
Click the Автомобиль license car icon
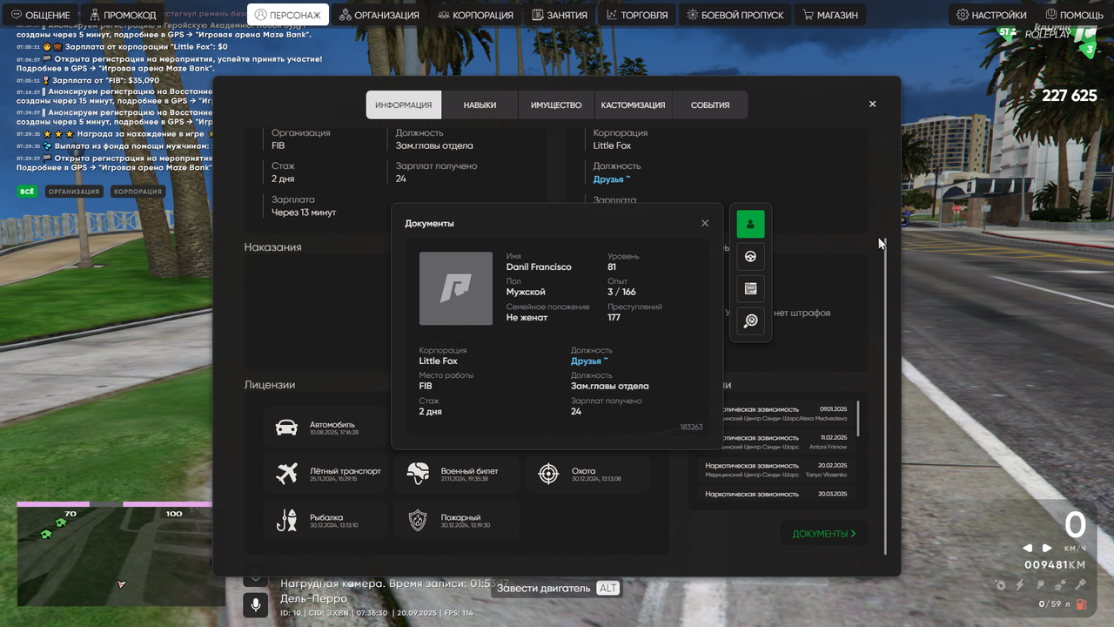pos(286,427)
